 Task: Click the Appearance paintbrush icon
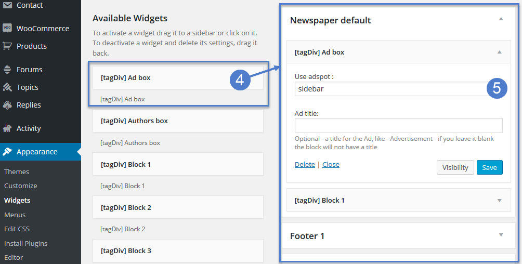pos(7,151)
